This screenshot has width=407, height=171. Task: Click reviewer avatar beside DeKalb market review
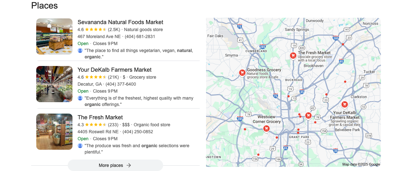click(80, 98)
